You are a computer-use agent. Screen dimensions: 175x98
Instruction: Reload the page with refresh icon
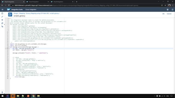pyautogui.click(x=9, y=5)
